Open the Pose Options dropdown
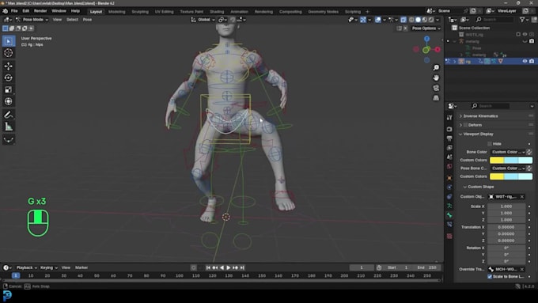This screenshot has width=538, height=303. click(x=426, y=28)
